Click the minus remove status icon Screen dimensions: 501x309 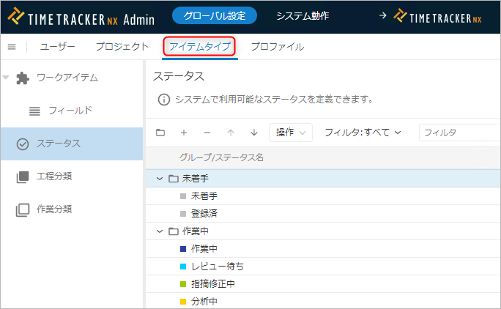207,133
